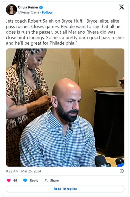Click the blue verified badge

point(41,7)
